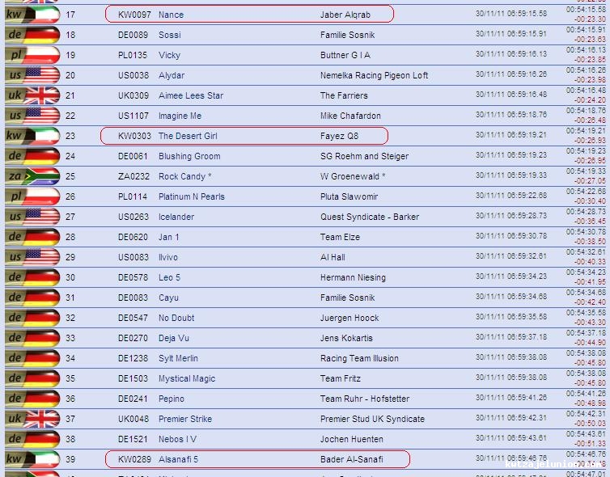
Task: Click ring code KW0097
Action: 134,15
